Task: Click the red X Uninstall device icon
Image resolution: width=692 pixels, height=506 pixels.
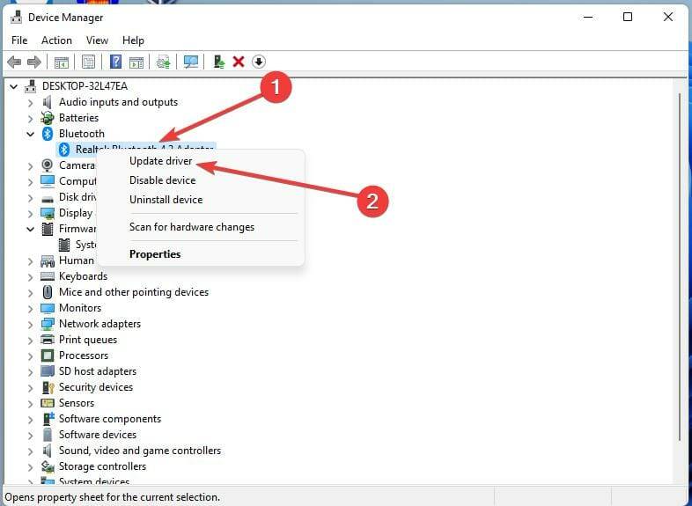Action: [239, 62]
